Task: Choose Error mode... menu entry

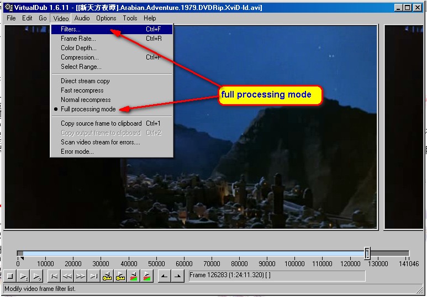Action: coord(112,152)
